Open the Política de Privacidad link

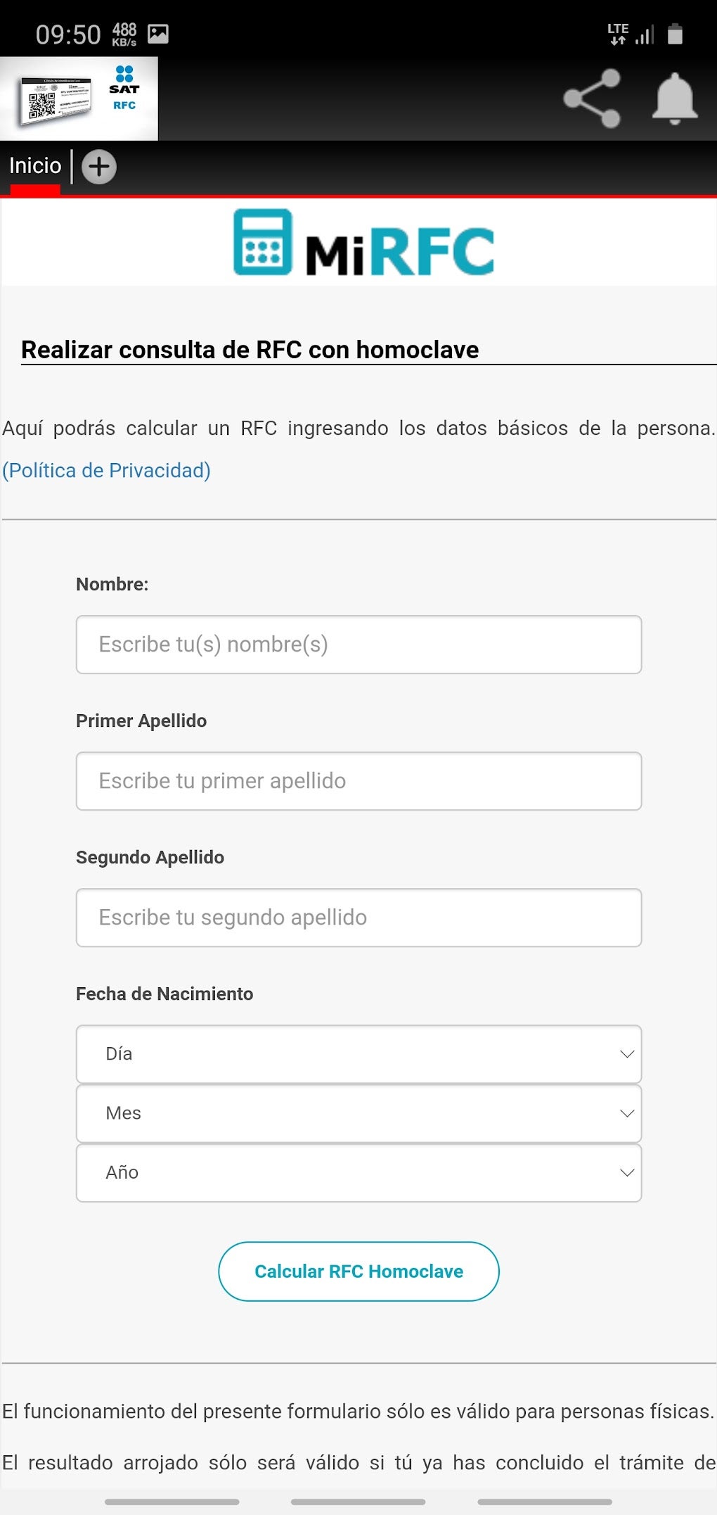[106, 470]
